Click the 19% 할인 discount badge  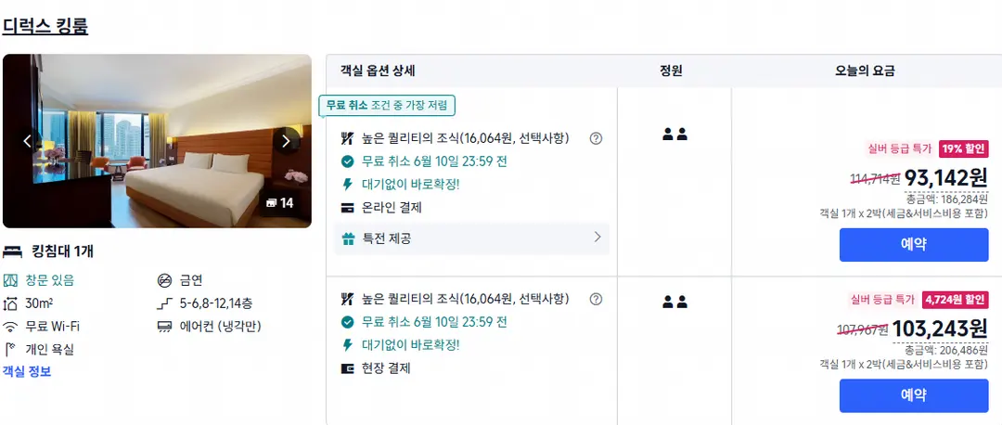point(964,148)
